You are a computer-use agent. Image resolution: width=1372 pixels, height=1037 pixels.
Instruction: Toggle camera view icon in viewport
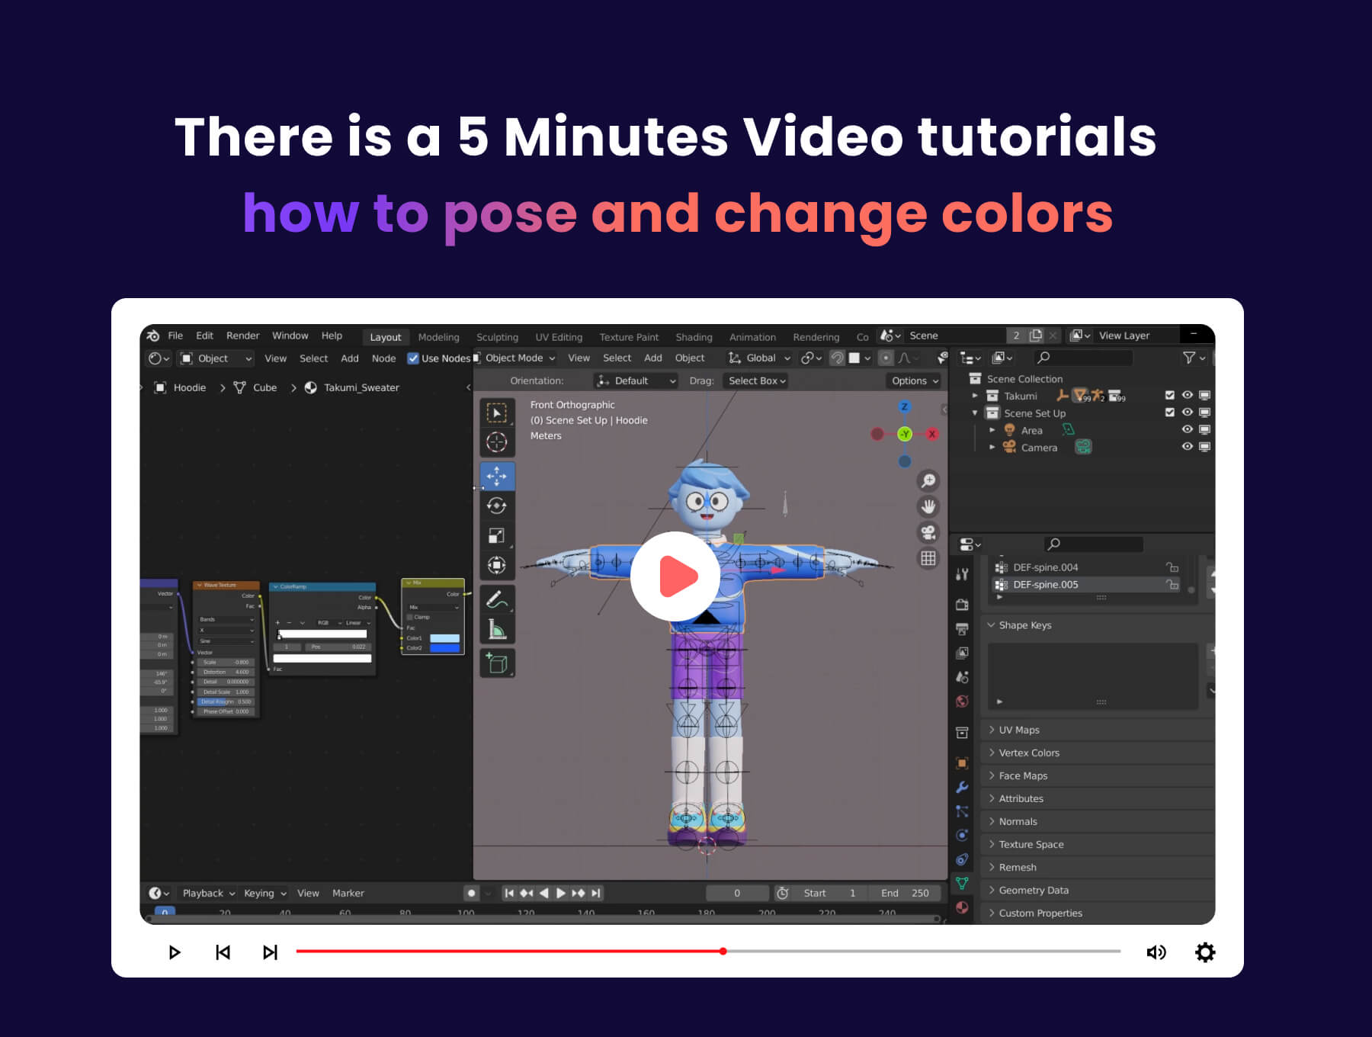click(x=928, y=532)
